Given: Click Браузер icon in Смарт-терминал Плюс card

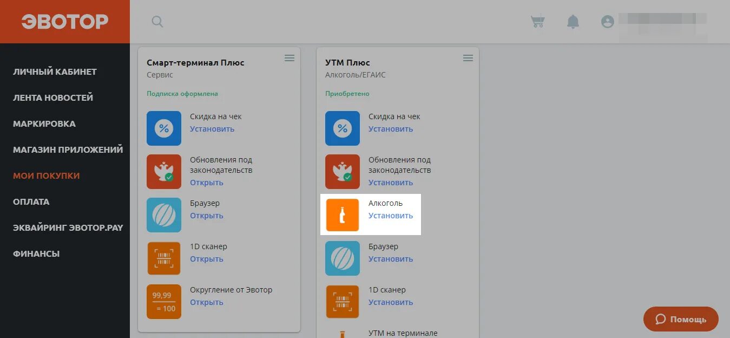Looking at the screenshot, I should pyautogui.click(x=164, y=215).
